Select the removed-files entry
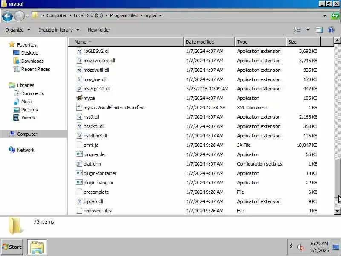 pos(98,211)
